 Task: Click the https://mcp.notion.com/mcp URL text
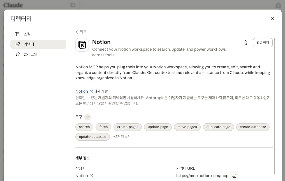pos(202,176)
